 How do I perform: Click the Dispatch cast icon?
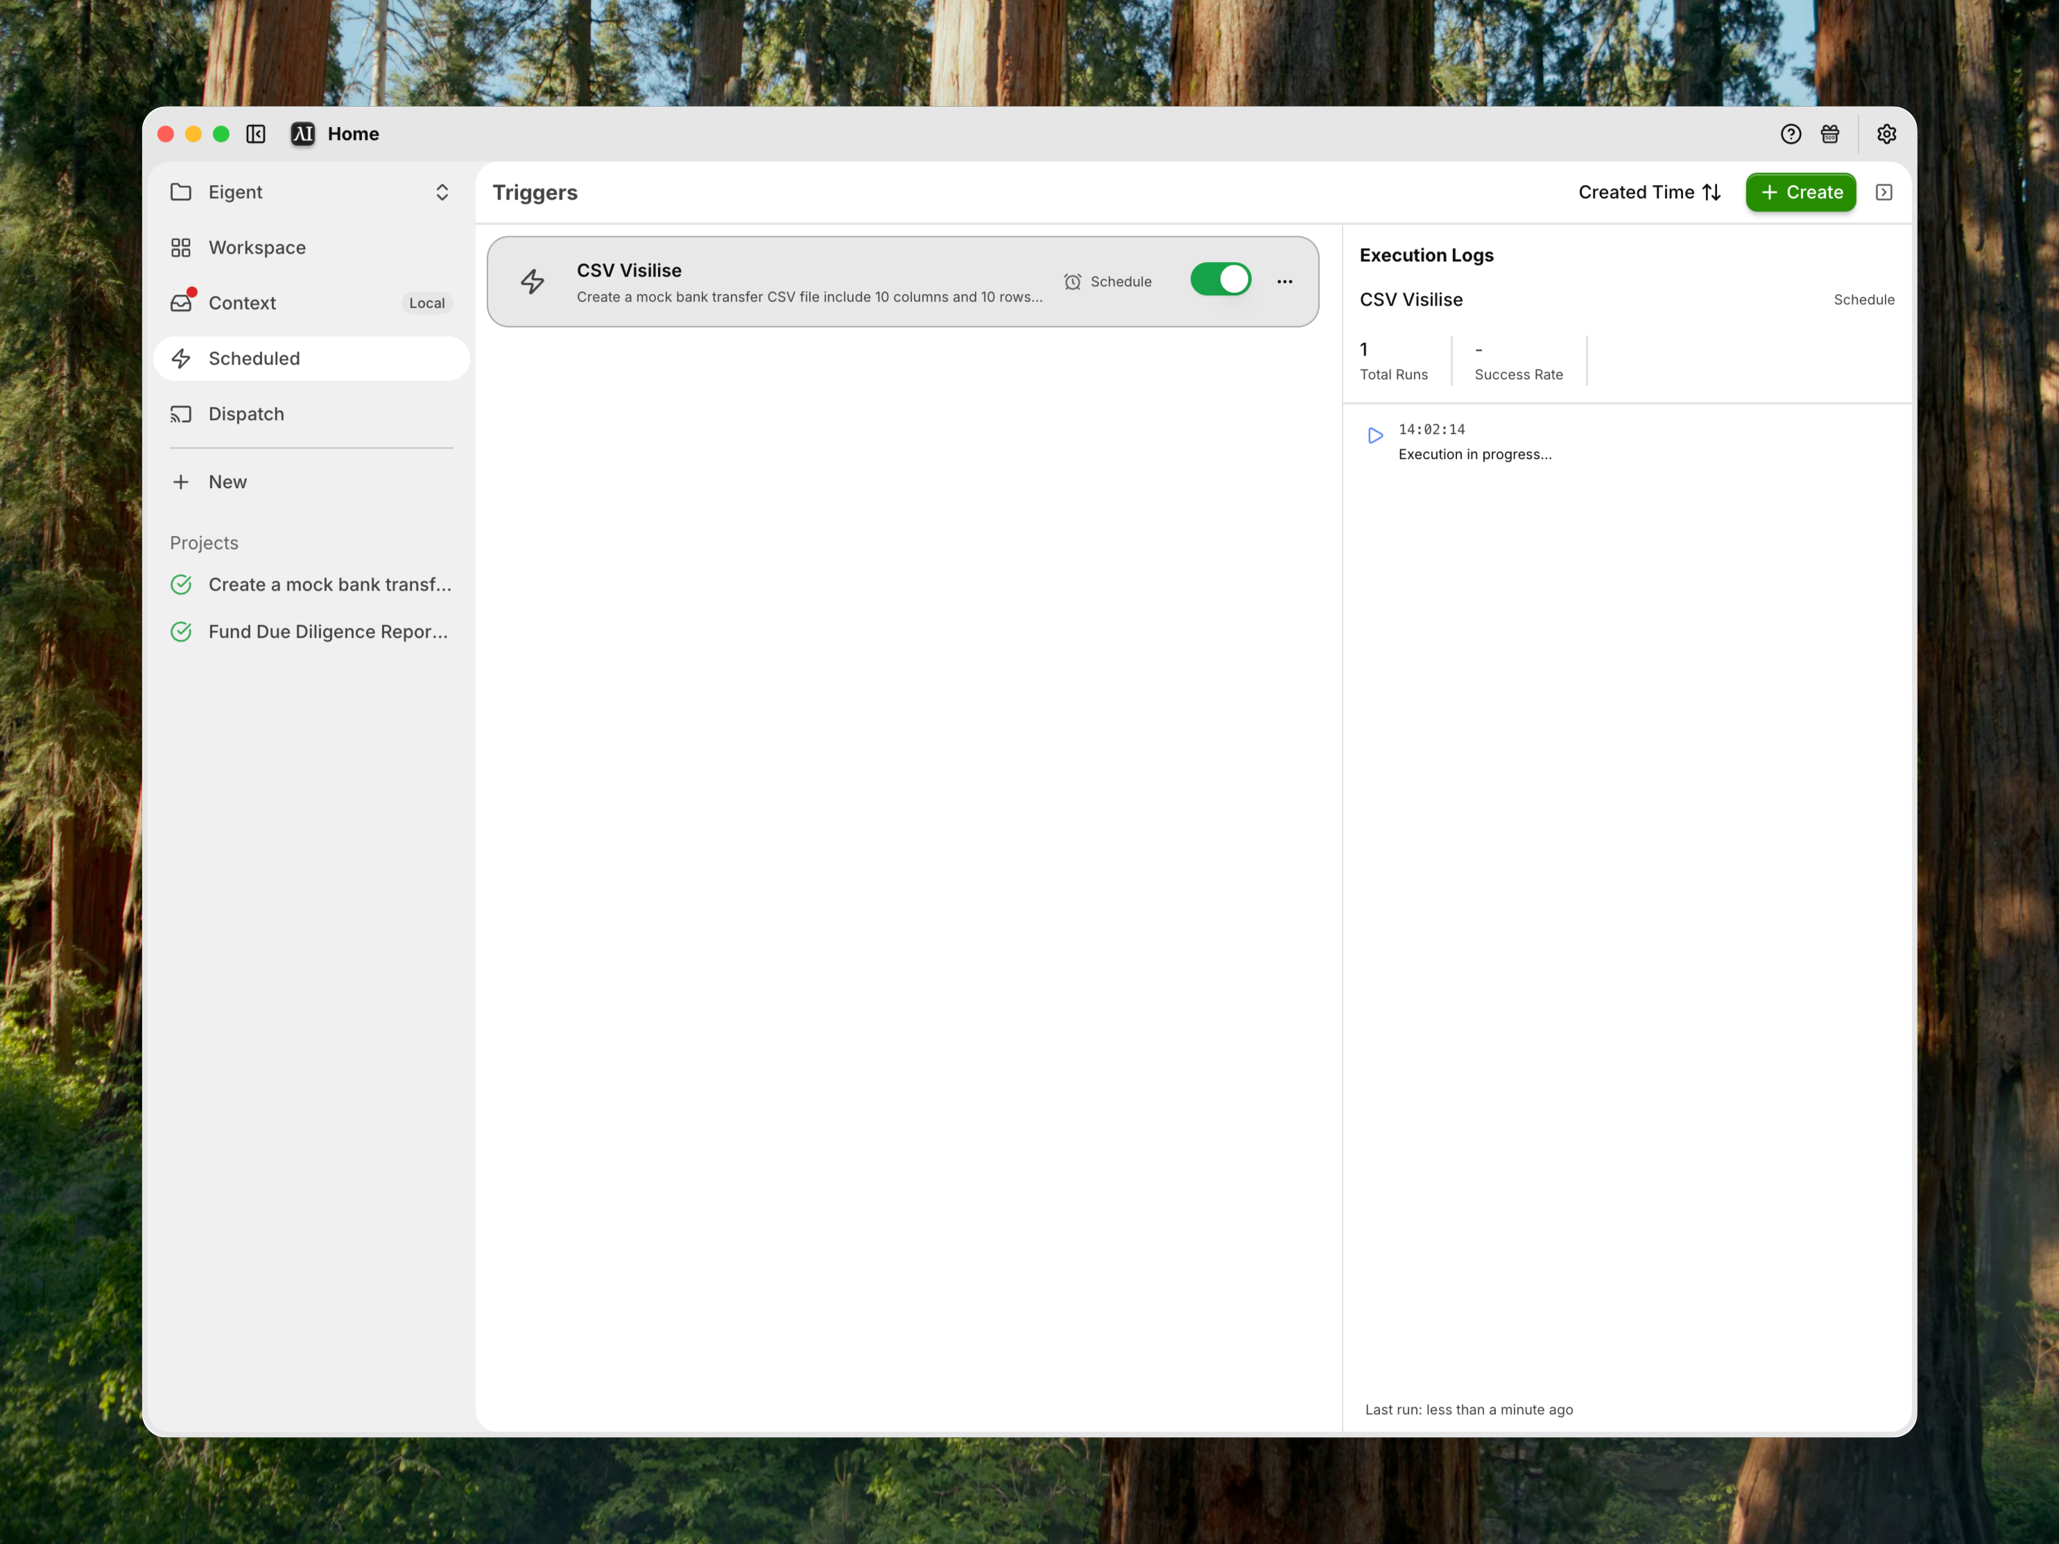pyautogui.click(x=182, y=414)
